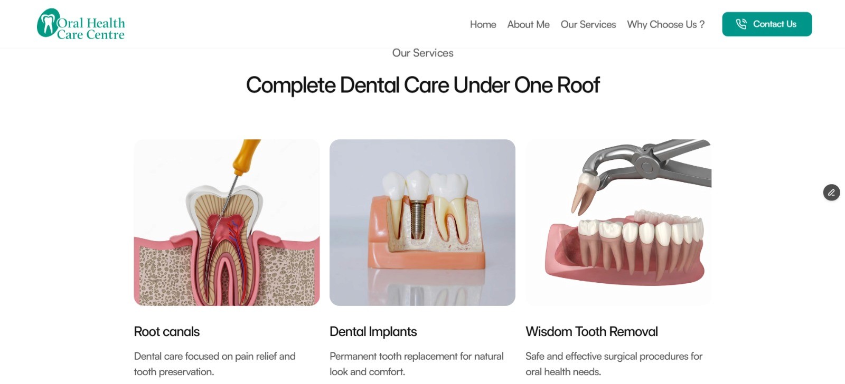Open the root canal illustration image
This screenshot has width=845, height=384.
[227, 223]
